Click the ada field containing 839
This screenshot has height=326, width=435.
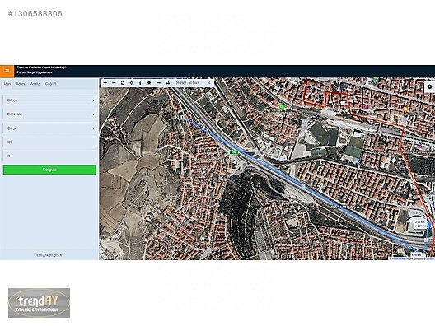pyautogui.click(x=49, y=142)
